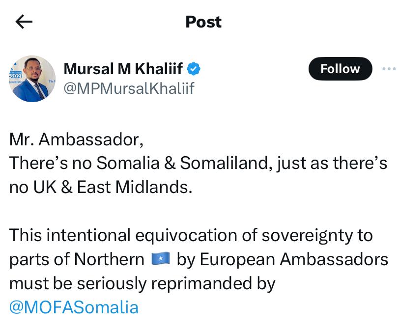Click the 'parts of Northern' text

[x=77, y=259]
